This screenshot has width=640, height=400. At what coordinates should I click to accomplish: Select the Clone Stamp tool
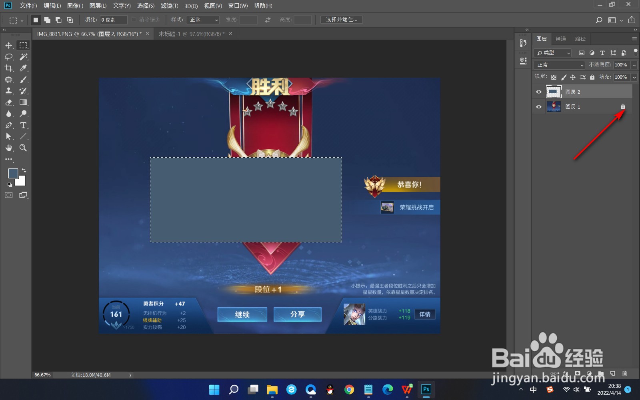[9, 91]
